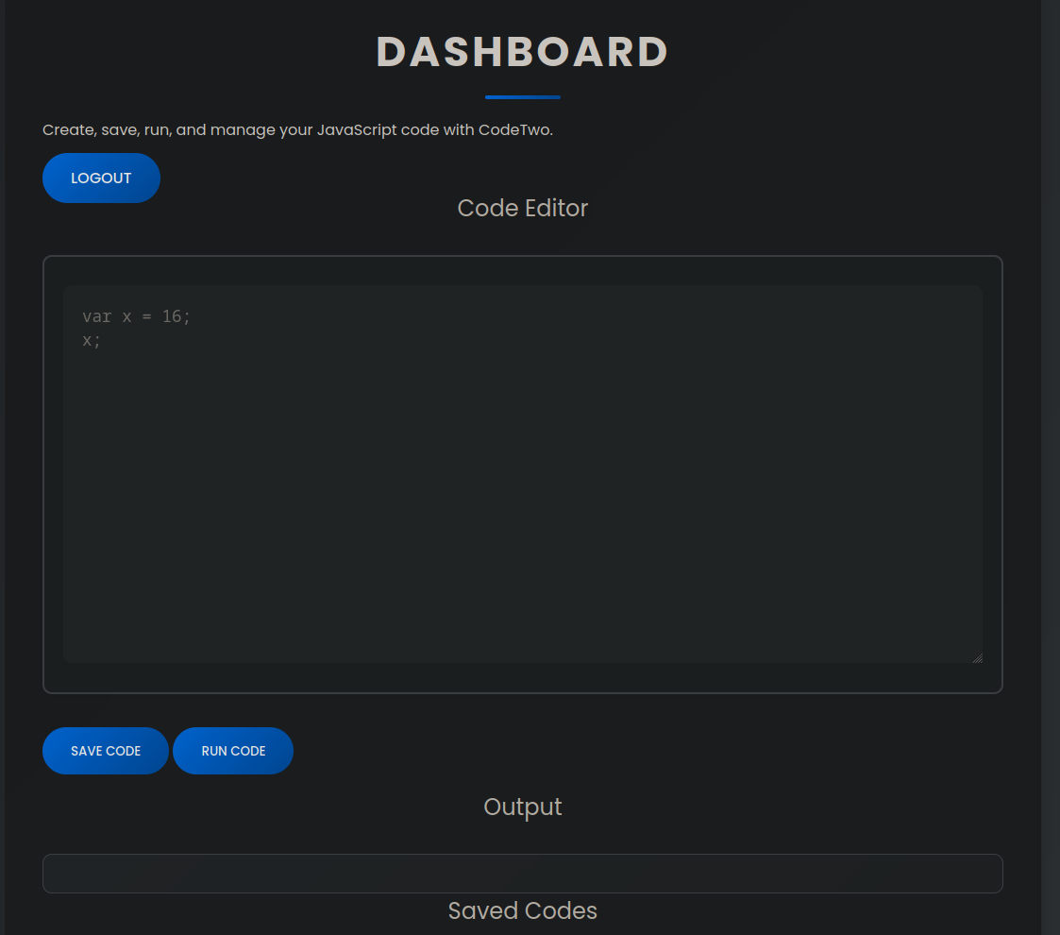Click the Code Editor section heading
Image resolution: width=1060 pixels, height=935 pixels.
tap(522, 208)
